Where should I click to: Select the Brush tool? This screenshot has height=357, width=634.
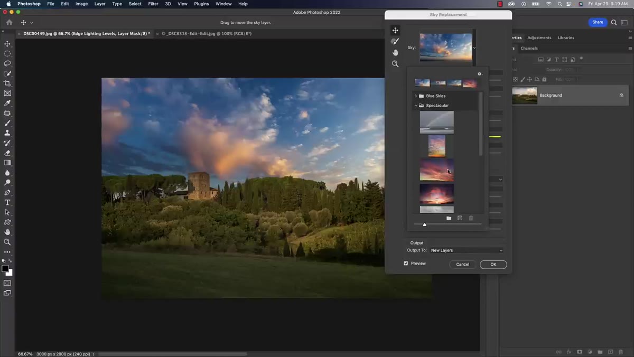[7, 123]
